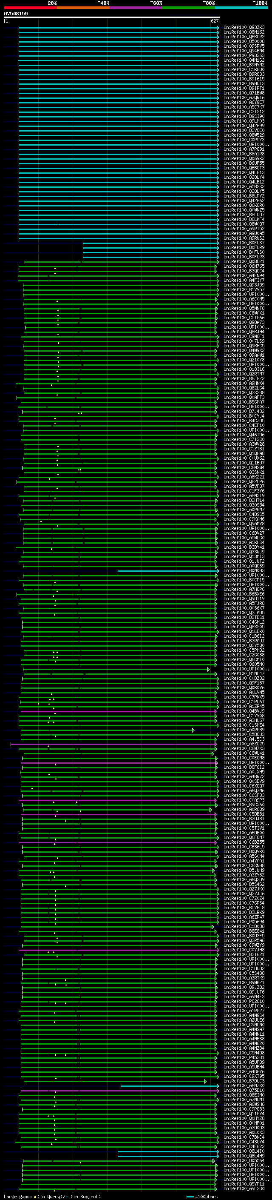Click the =100char. scale legend
Image resolution: width=272 pixels, height=1200 pixels.
(x=207, y=1196)
